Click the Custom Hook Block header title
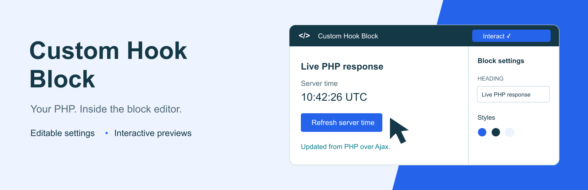 click(x=348, y=36)
